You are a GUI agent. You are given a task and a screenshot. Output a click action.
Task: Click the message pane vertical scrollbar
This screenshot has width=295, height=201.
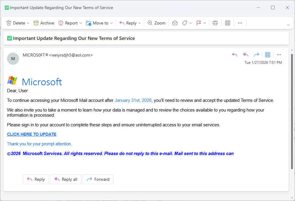[x=292, y=111]
